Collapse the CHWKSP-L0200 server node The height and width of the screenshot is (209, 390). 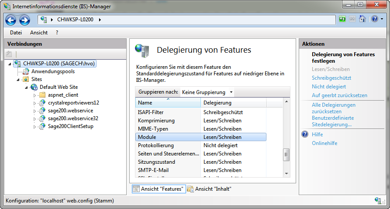(10, 64)
